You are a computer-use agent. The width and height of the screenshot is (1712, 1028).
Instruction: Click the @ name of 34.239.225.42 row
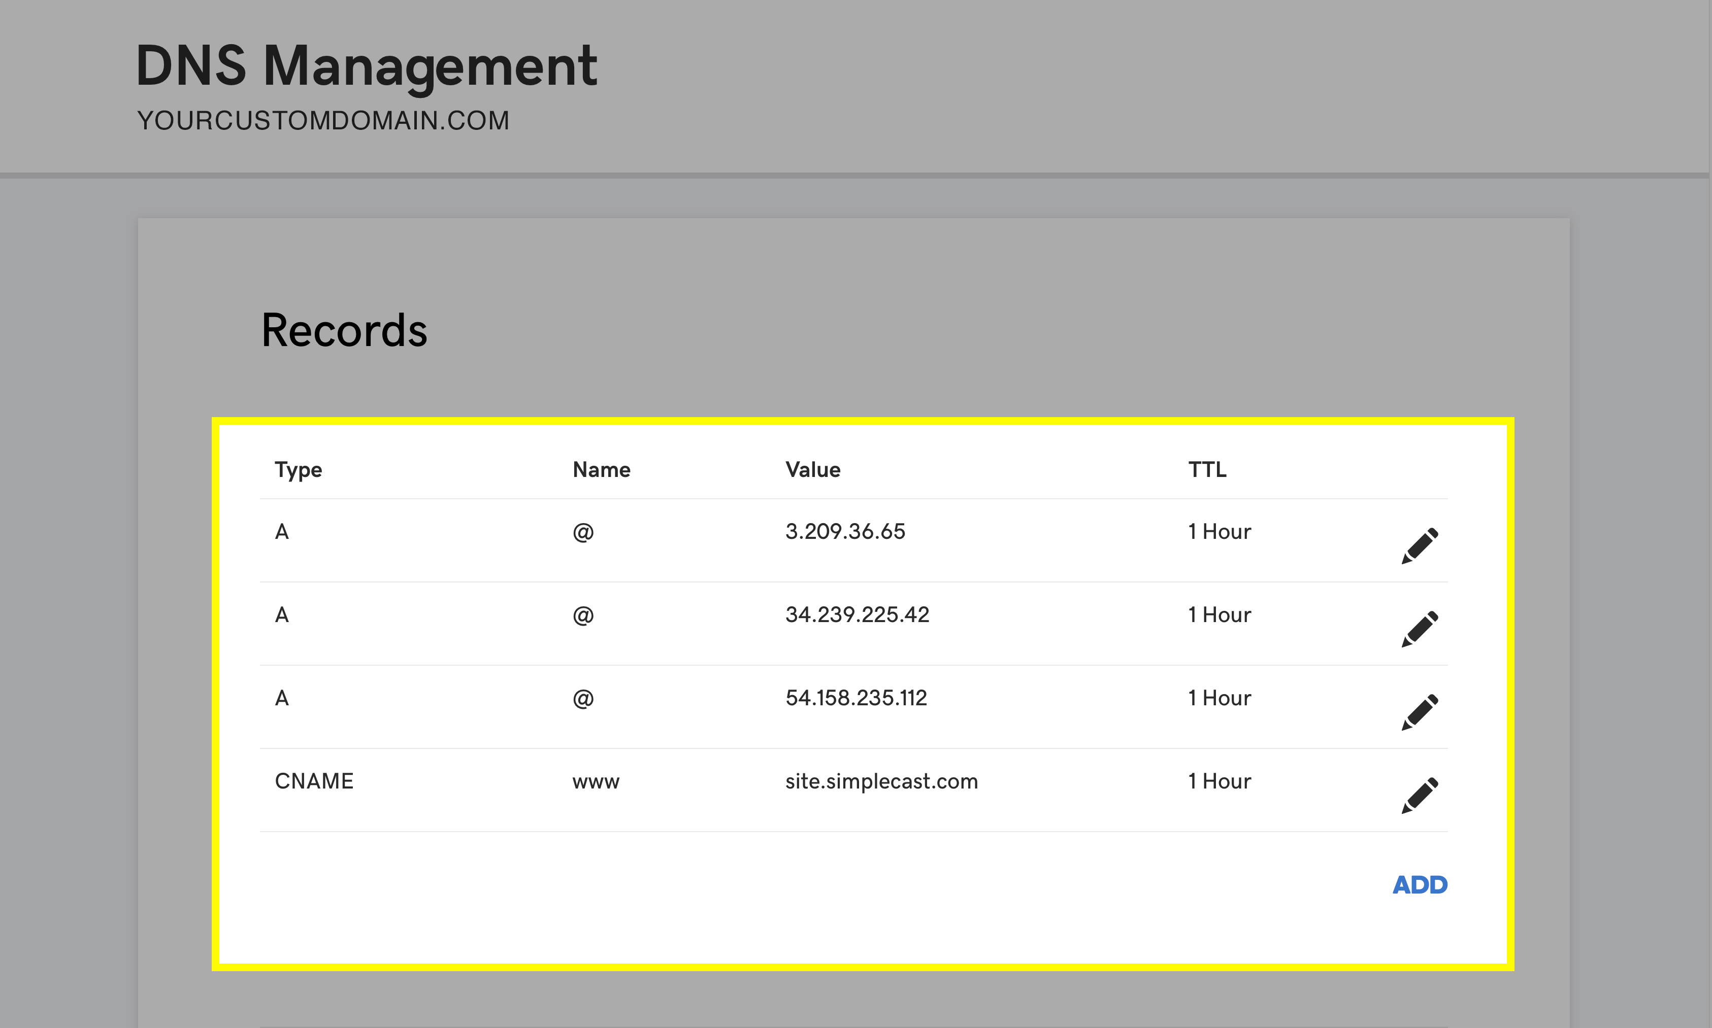[x=583, y=615]
